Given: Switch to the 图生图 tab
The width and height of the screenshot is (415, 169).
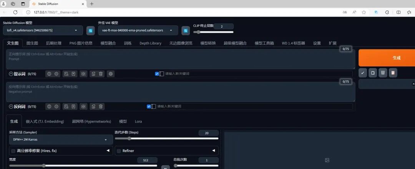Looking at the screenshot, I should pos(32,43).
